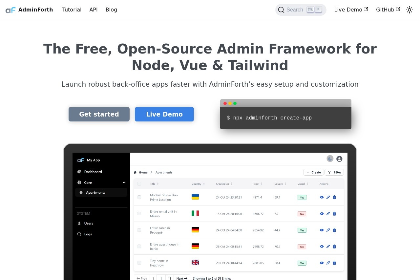The image size is (420, 280).
Task: Open Users in the demo sidebar
Action: point(89,223)
